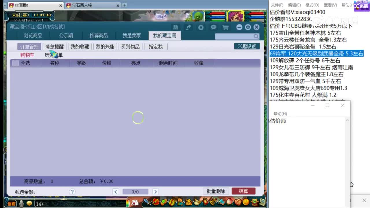
Task: Click the share arrow icon near 助
Action: [188, 27]
